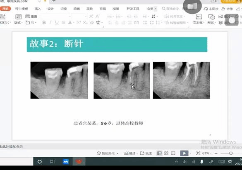Switch to normal view mode

(x=159, y=153)
